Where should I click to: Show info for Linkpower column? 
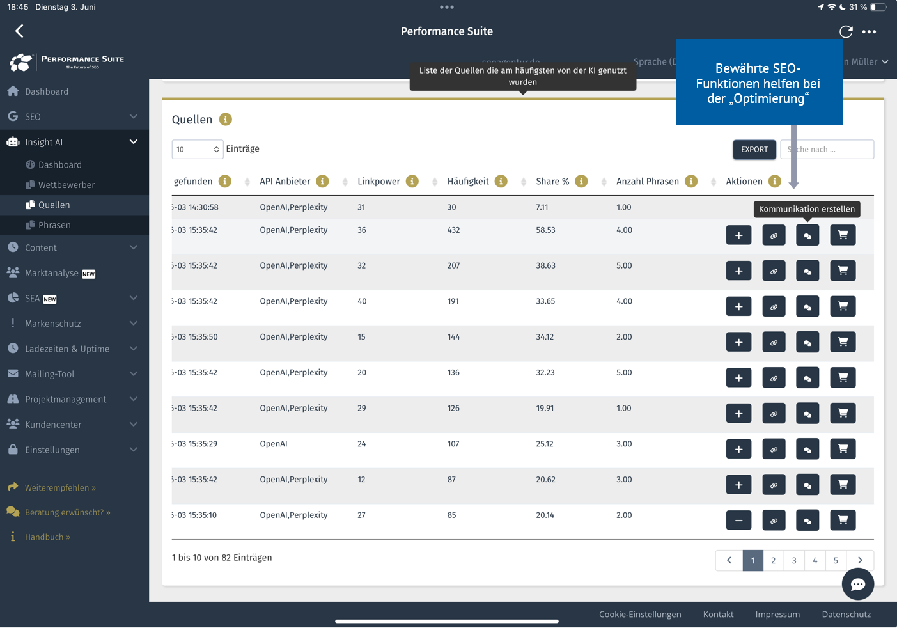point(412,181)
